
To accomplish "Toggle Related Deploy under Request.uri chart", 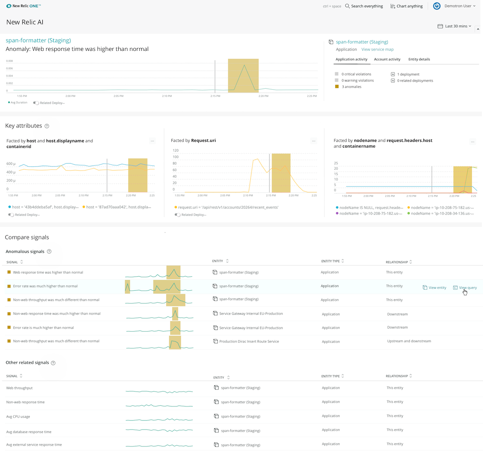I will pyautogui.click(x=178, y=215).
